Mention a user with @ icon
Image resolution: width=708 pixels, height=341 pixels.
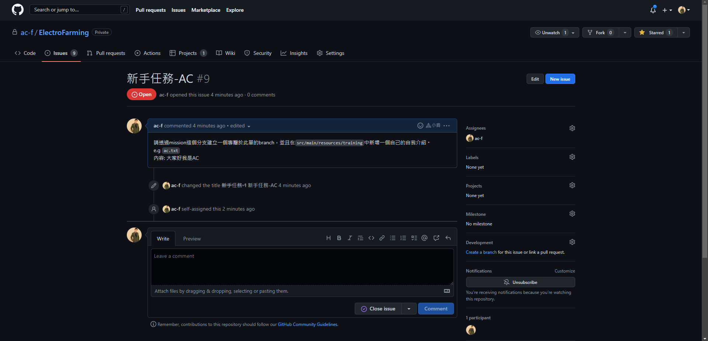[x=424, y=238]
